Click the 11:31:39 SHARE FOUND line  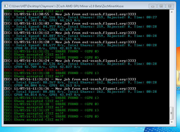coord(51,110)
